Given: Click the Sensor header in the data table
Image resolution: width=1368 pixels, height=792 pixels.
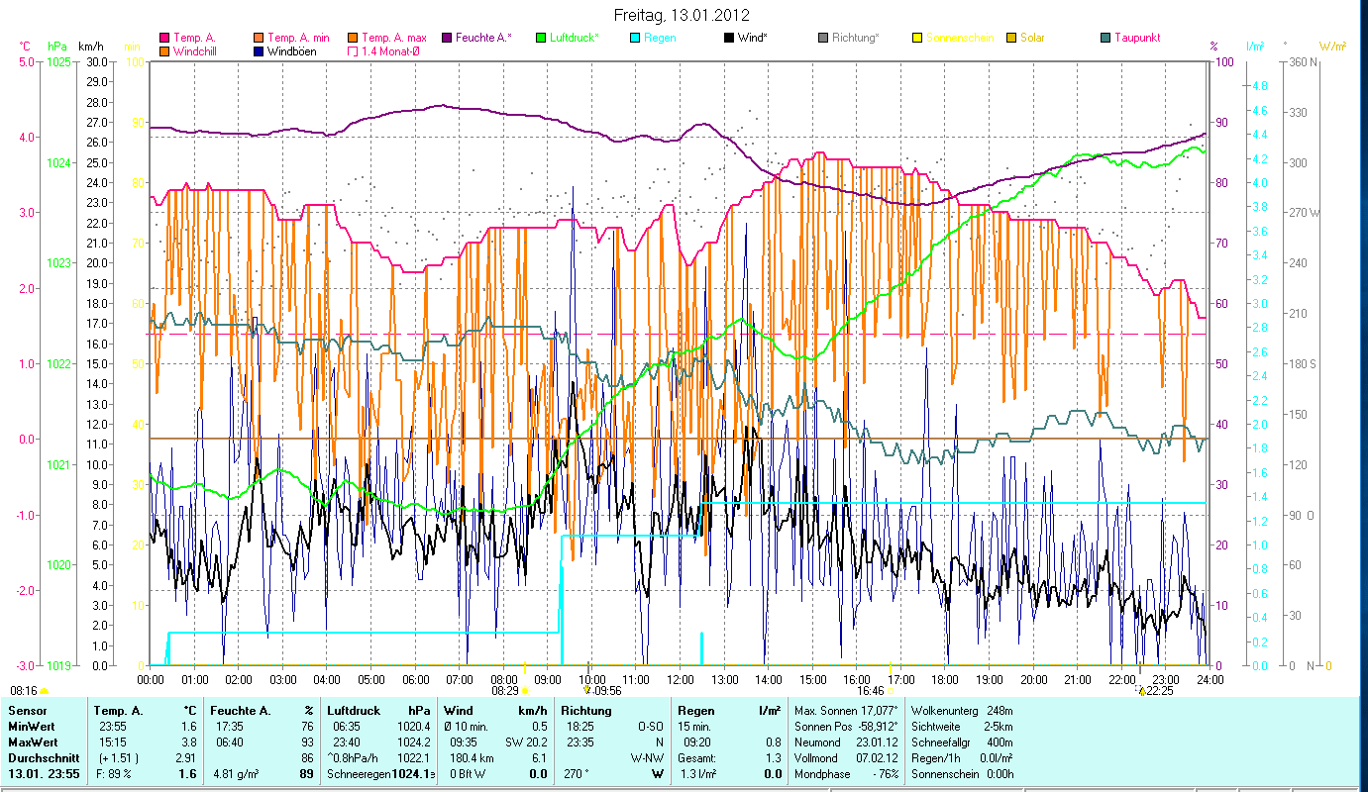Looking at the screenshot, I should 27,711.
